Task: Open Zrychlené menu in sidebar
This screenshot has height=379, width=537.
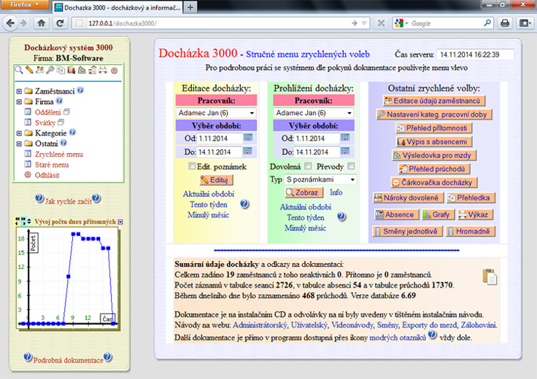Action: (x=58, y=155)
